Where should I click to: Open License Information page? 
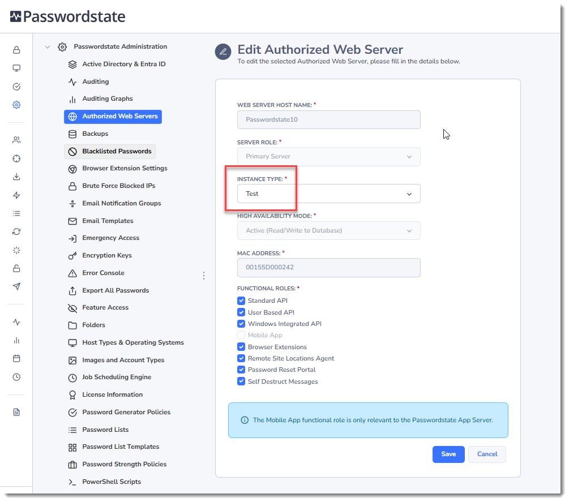(x=112, y=394)
